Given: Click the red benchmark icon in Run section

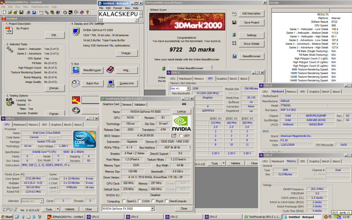Looking at the screenshot, I should [76, 100].
